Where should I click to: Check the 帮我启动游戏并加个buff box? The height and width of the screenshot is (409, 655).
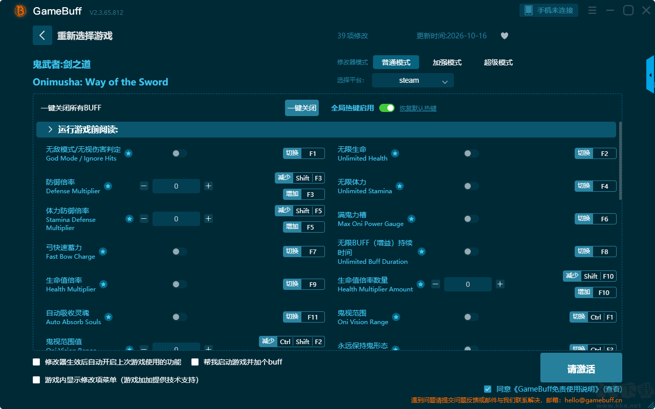195,362
